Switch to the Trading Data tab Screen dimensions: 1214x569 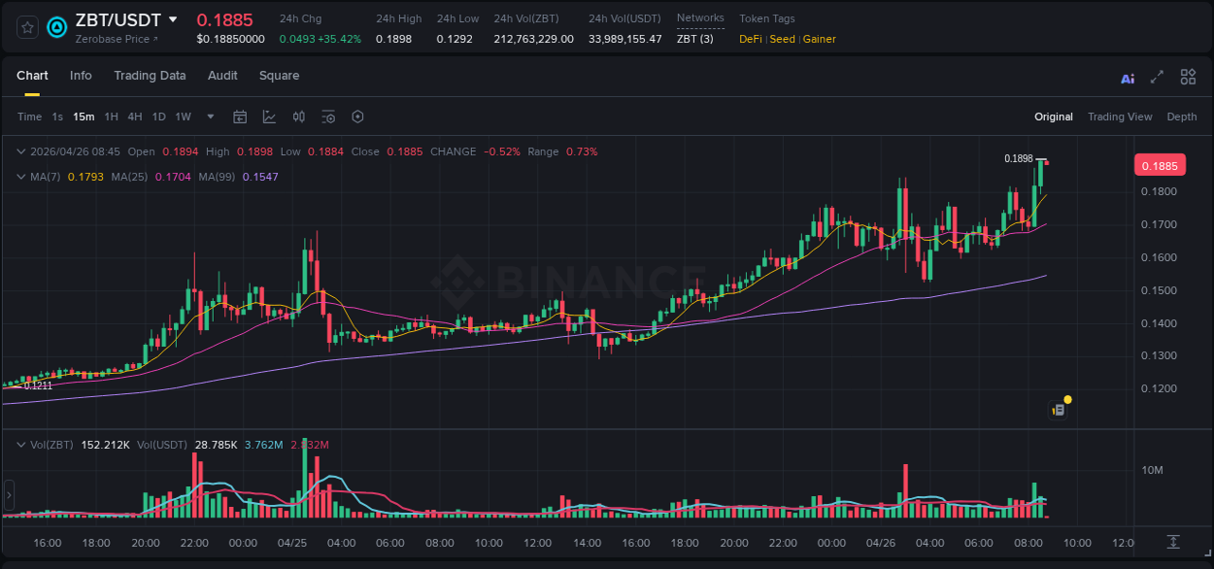pos(150,75)
